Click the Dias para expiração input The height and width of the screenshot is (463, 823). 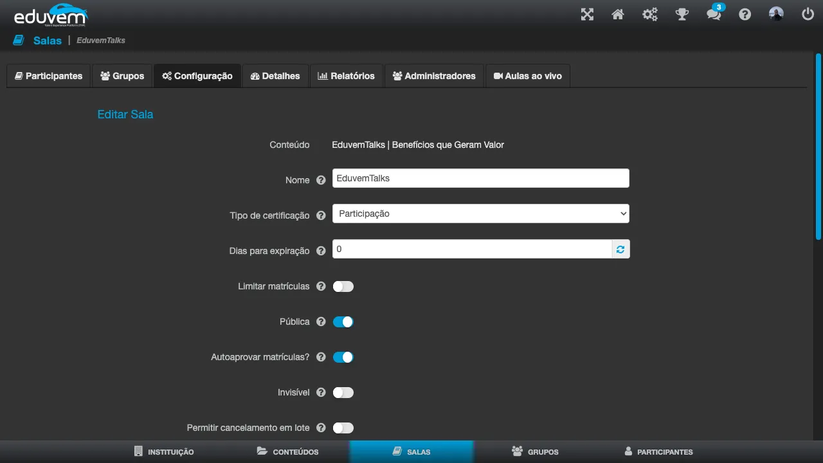pos(472,249)
